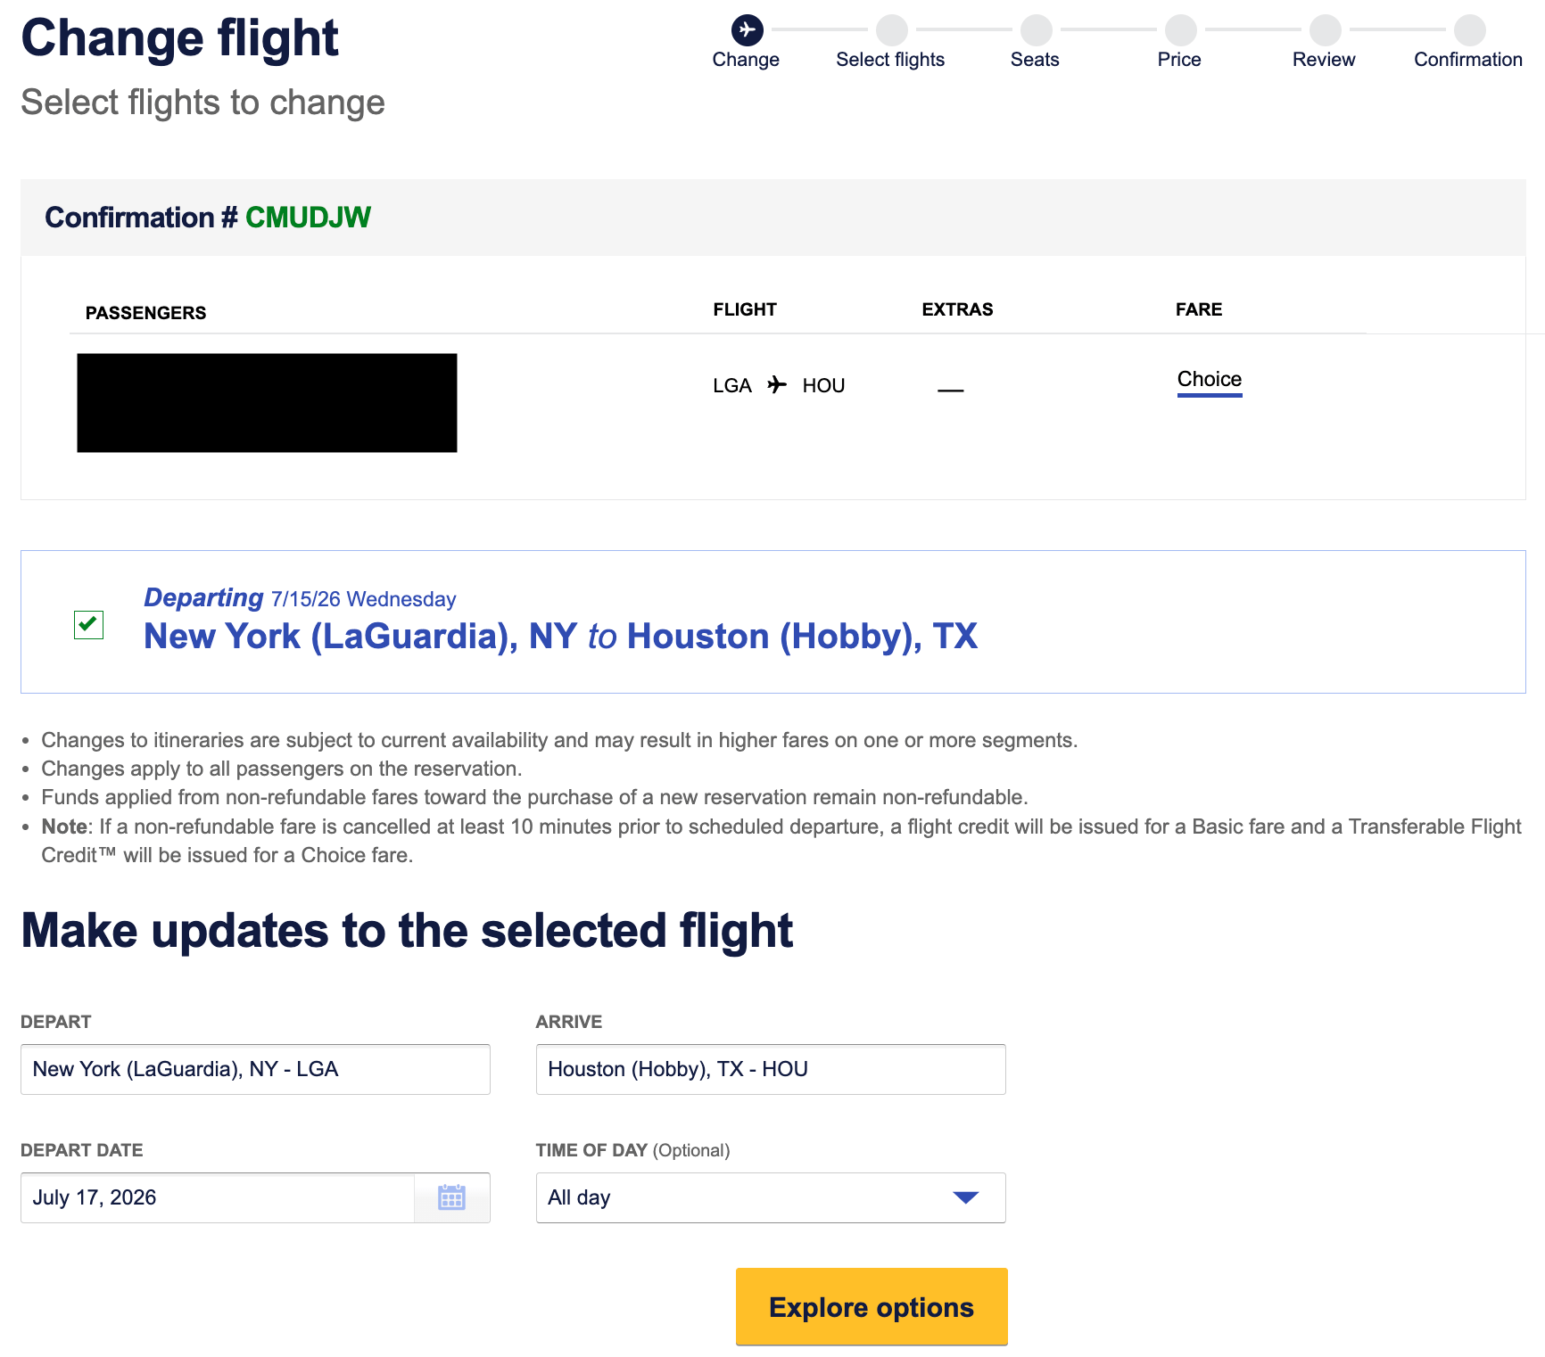Expand the Time of Day dropdown

point(770,1197)
